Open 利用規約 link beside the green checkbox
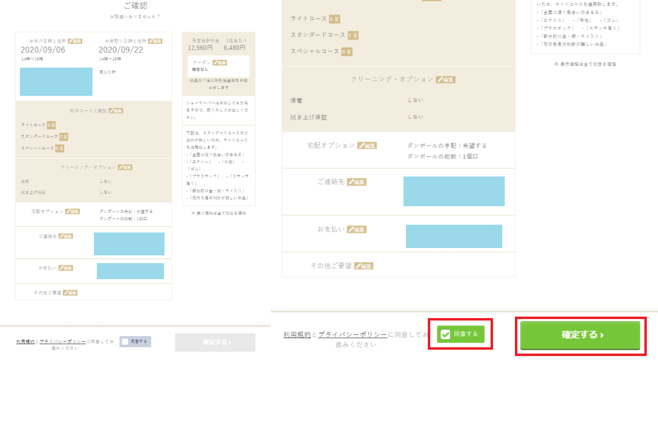Screen dimensions: 658x428 click(297, 335)
